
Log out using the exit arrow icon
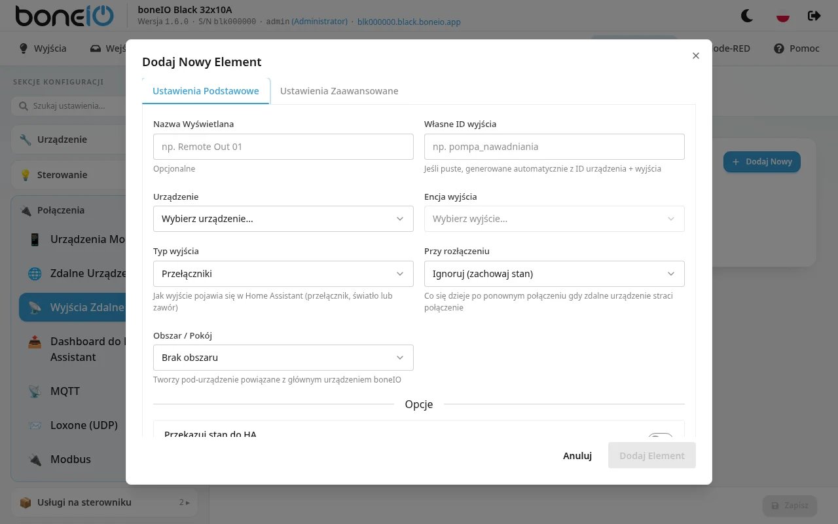(814, 16)
